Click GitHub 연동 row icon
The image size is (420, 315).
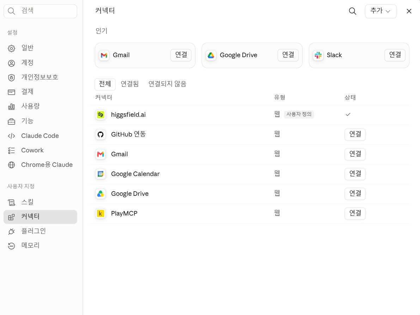click(101, 134)
